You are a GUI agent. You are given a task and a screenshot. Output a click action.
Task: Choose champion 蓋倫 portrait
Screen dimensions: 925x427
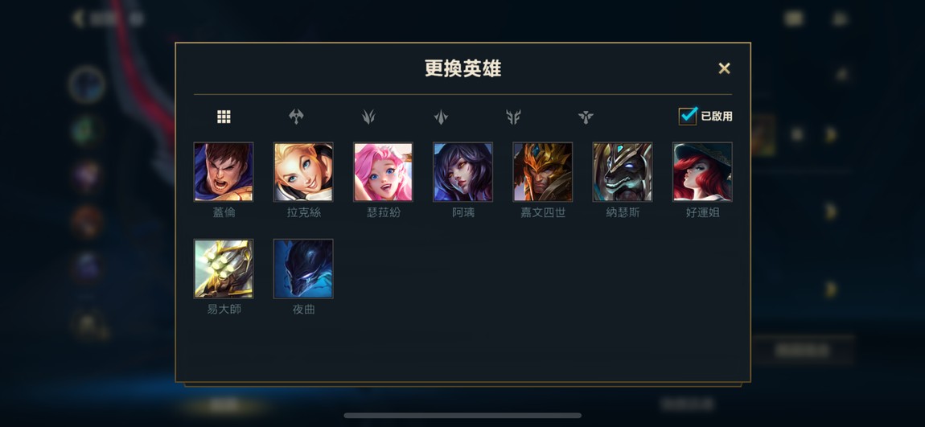coord(224,171)
